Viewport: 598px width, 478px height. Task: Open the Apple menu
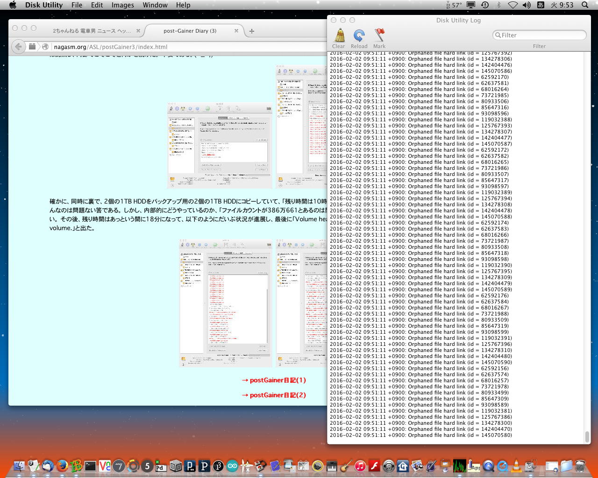pyautogui.click(x=13, y=5)
